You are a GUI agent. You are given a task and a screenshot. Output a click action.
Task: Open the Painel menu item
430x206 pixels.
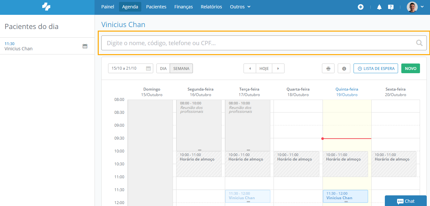[108, 7]
